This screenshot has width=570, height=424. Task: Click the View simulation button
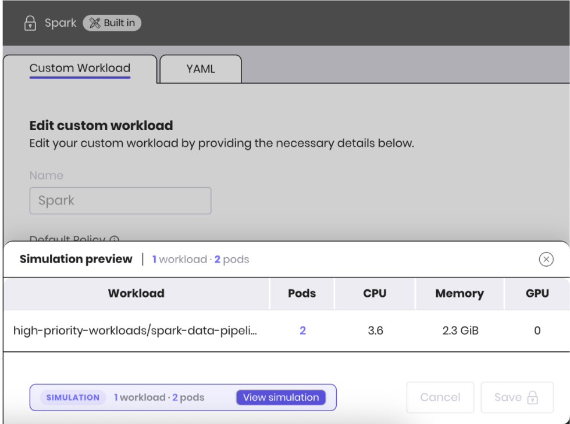point(281,397)
